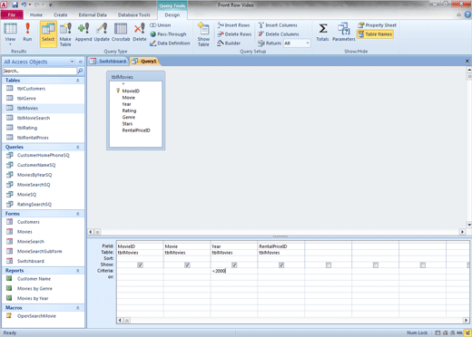
Task: Open the MovieSearch form
Action: pos(31,242)
